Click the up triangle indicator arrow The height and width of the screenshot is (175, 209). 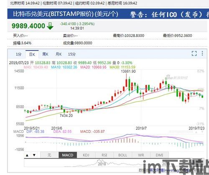coord(27,155)
